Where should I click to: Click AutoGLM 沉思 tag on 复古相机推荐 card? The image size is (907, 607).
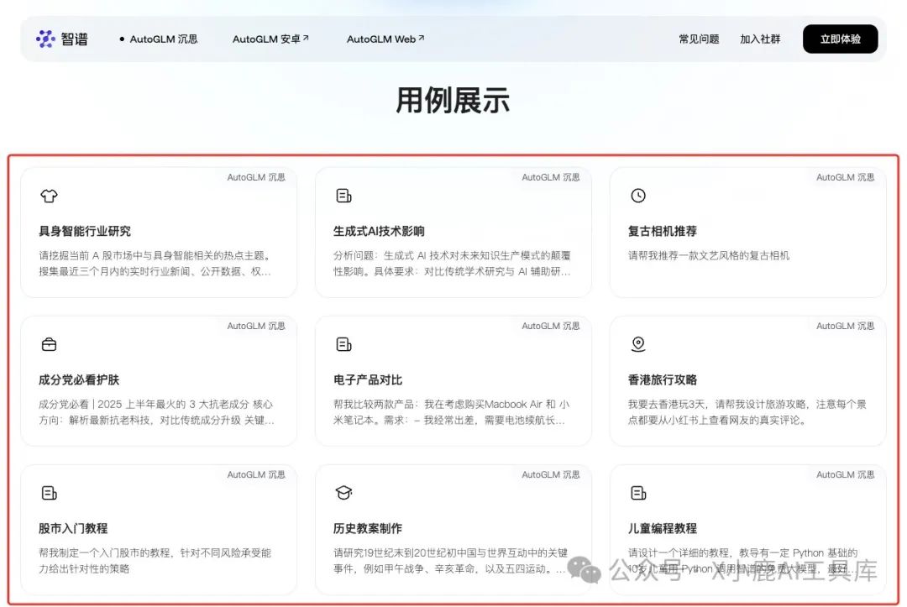coord(845,177)
